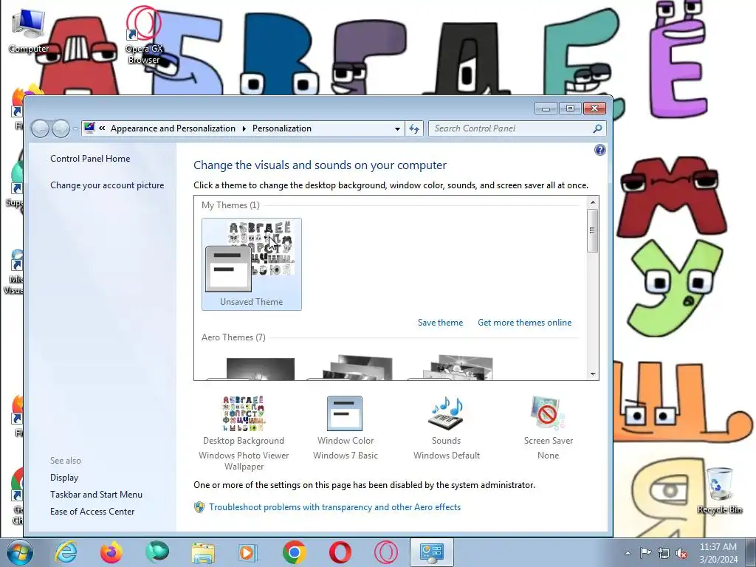Open Opera GX Browser desktop shortcut

tap(144, 35)
